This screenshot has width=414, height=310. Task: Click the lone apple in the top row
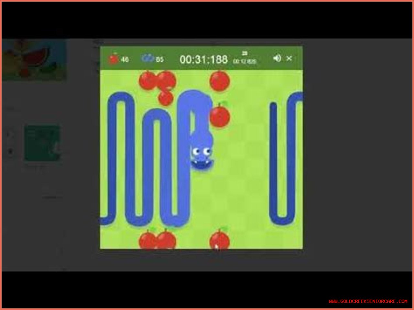[220, 81]
